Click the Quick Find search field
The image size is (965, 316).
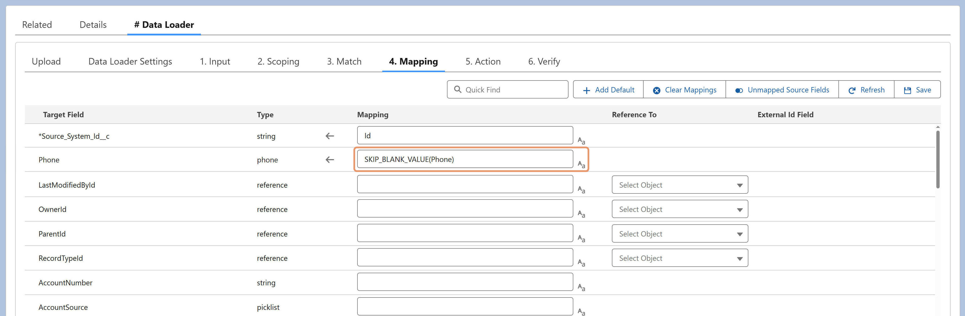(507, 89)
